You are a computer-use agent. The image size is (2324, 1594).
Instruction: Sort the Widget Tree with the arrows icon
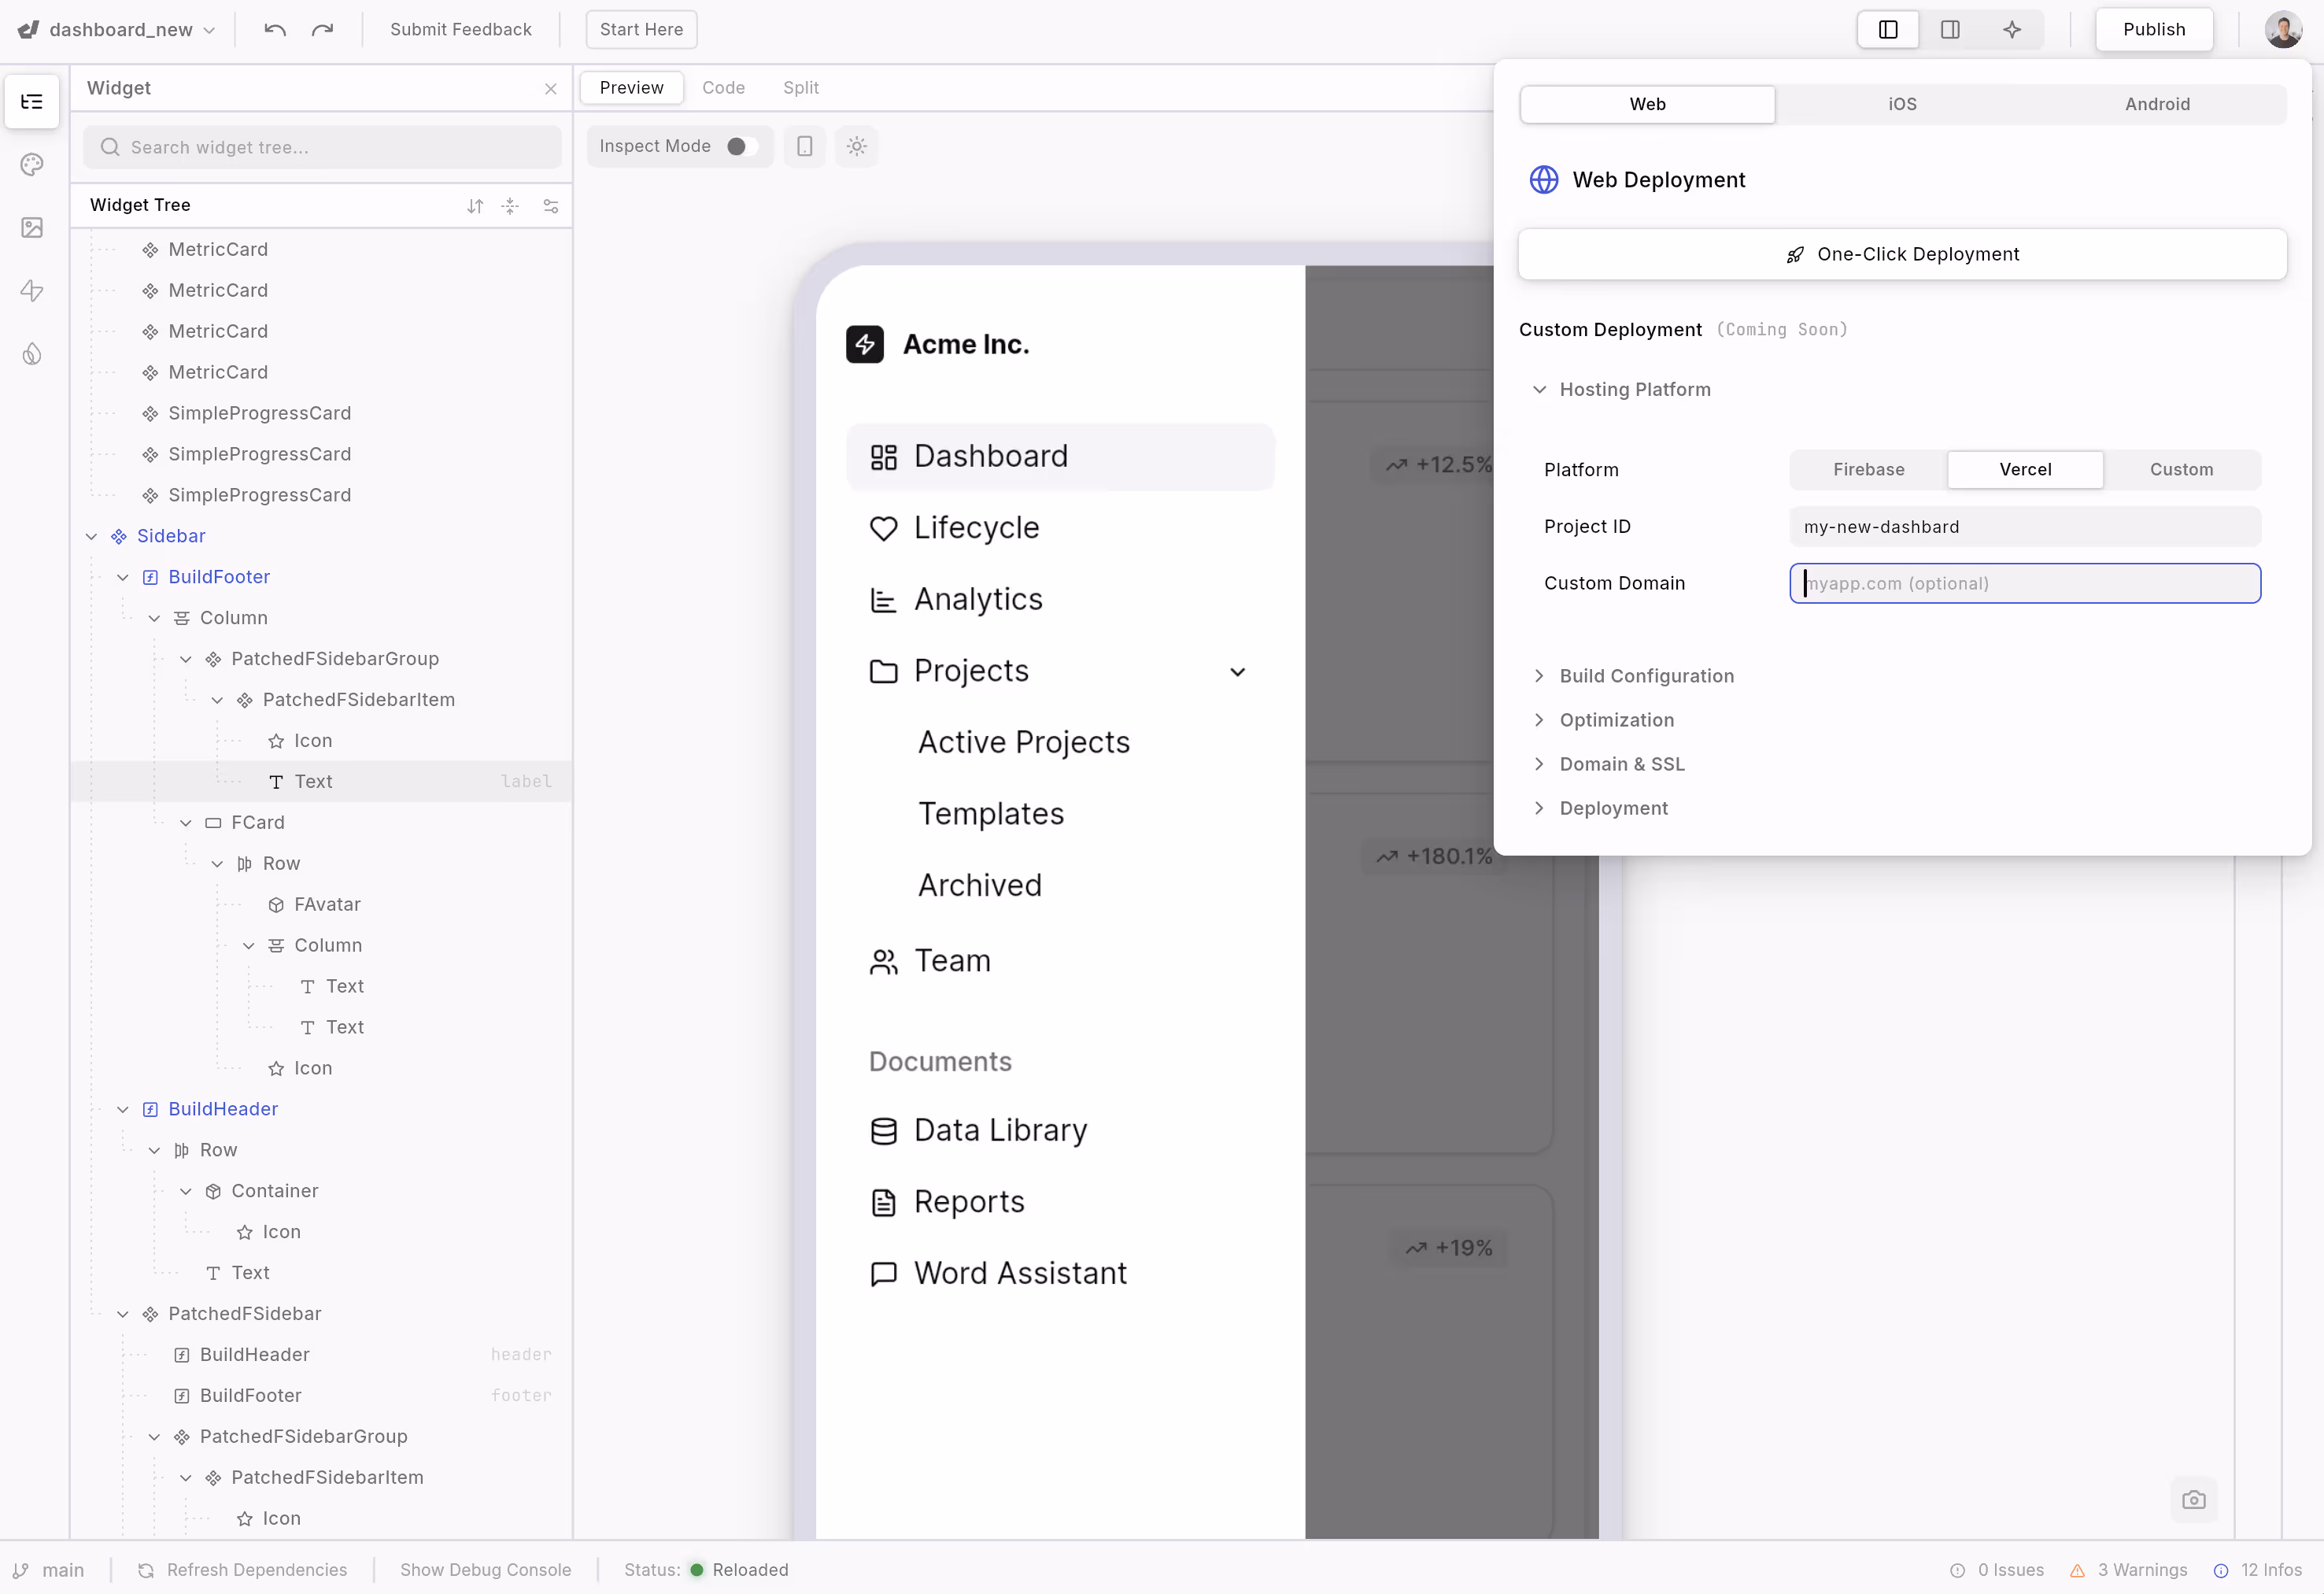pos(475,206)
